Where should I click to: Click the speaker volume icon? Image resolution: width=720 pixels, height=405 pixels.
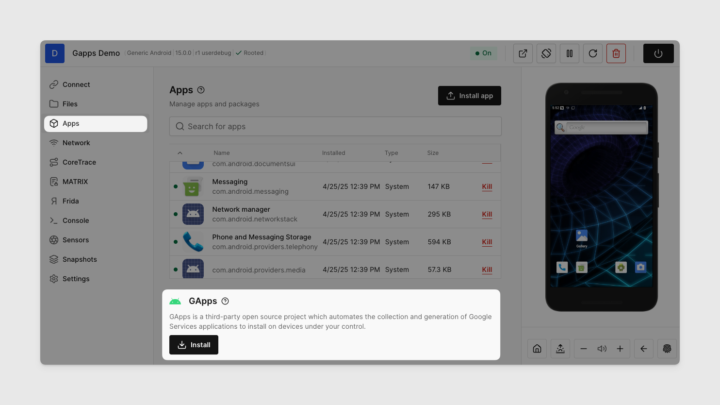click(602, 349)
